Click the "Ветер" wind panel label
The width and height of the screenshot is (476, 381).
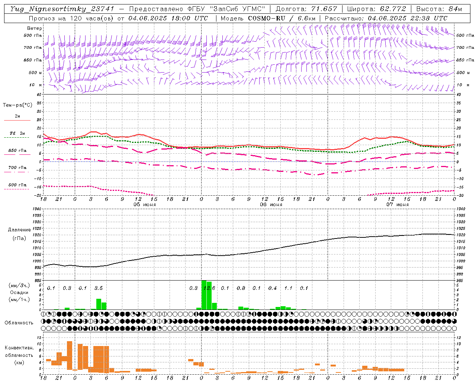tap(35, 28)
